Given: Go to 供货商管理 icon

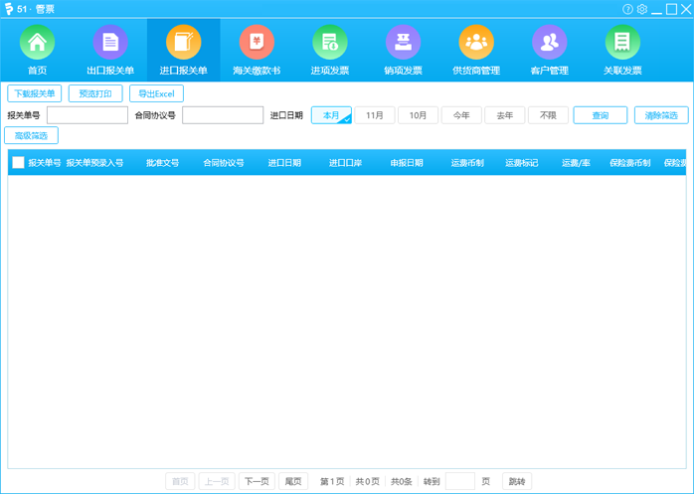Looking at the screenshot, I should [476, 45].
